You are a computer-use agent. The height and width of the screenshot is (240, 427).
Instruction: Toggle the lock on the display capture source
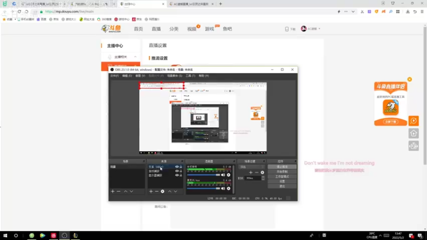181,175
